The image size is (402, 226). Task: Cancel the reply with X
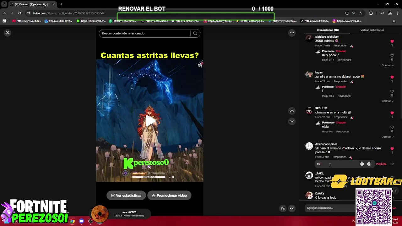click(x=392, y=164)
